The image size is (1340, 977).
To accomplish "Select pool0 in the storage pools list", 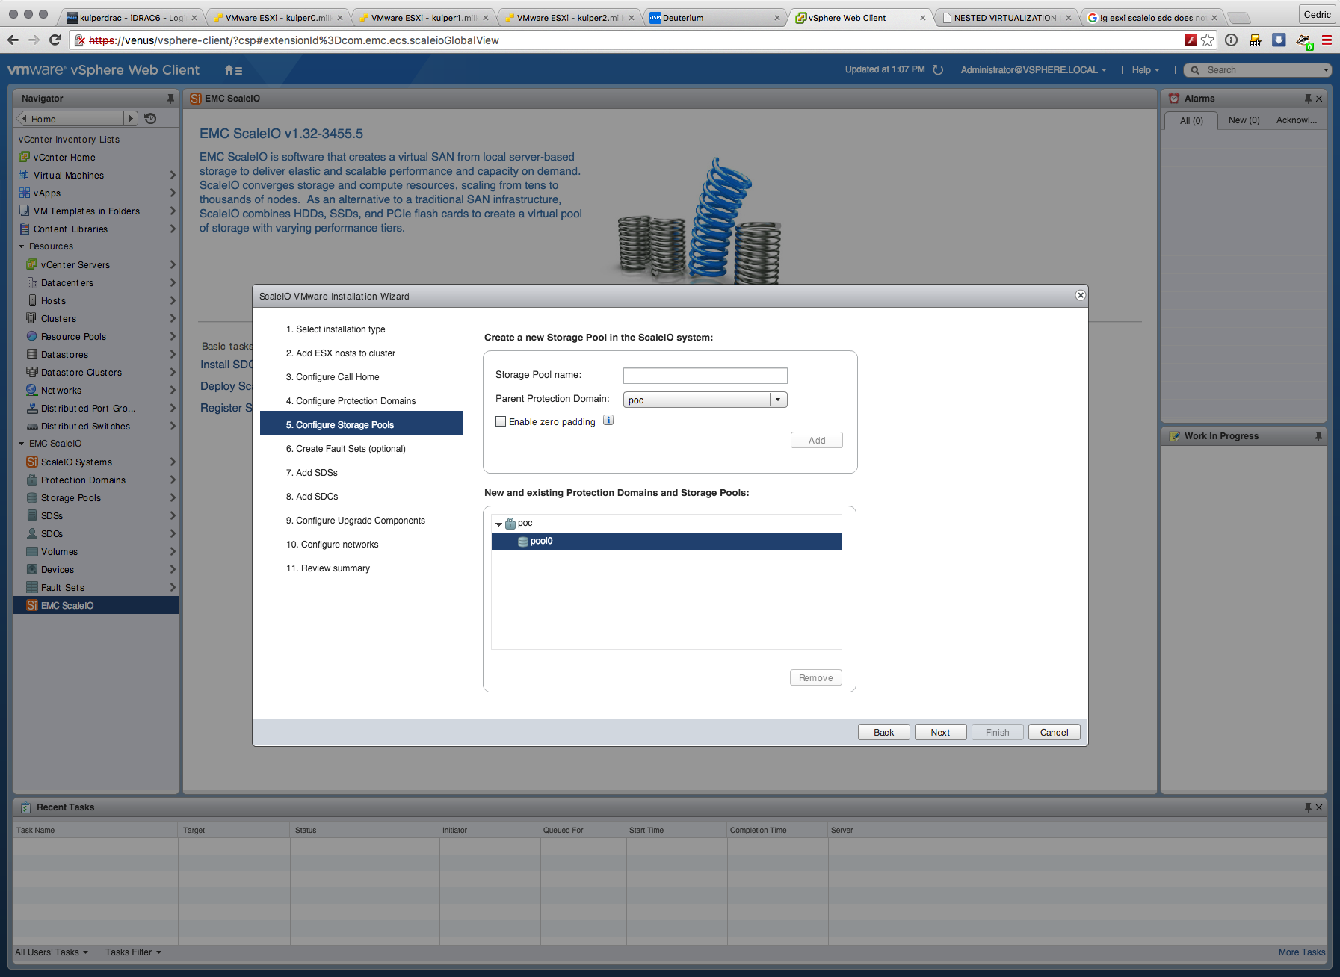I will pos(541,542).
